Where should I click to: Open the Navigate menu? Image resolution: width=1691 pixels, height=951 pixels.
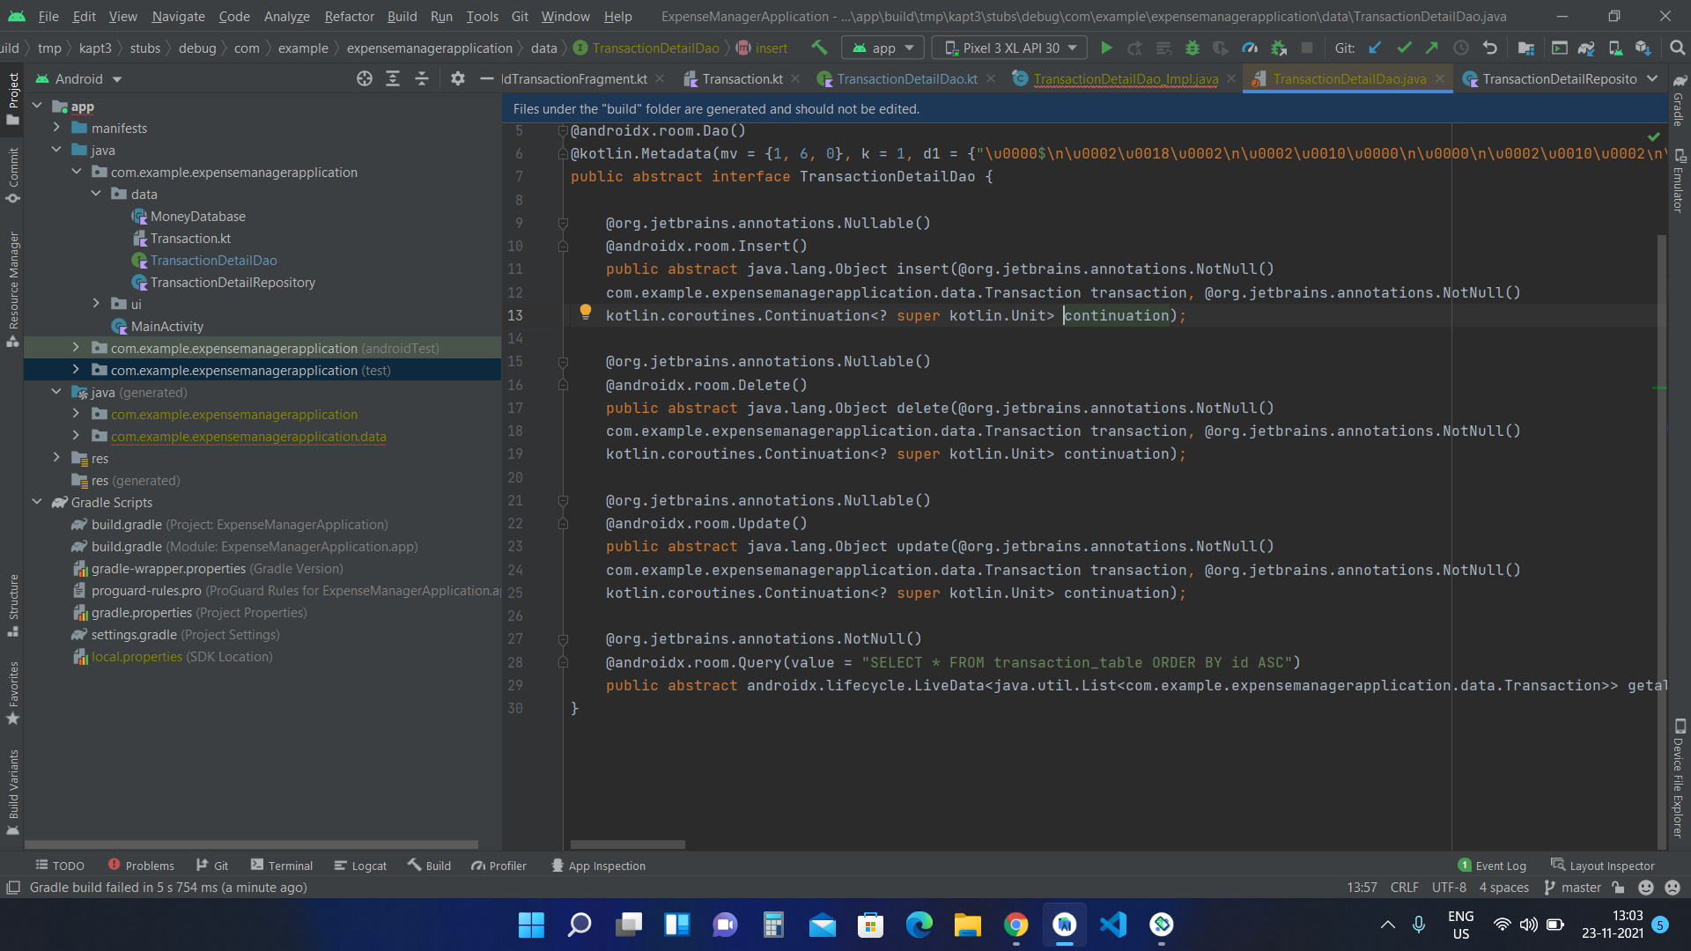pyautogui.click(x=178, y=16)
